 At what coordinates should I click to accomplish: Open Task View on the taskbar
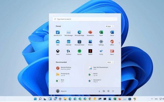click(45, 99)
